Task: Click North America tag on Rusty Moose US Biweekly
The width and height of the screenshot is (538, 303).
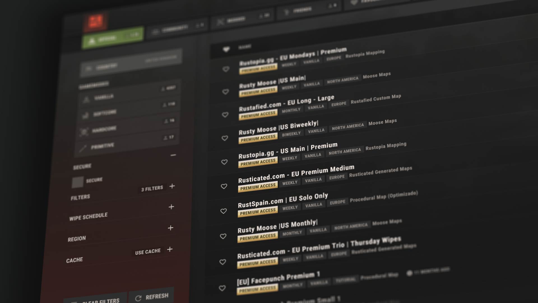Action: pos(348,127)
